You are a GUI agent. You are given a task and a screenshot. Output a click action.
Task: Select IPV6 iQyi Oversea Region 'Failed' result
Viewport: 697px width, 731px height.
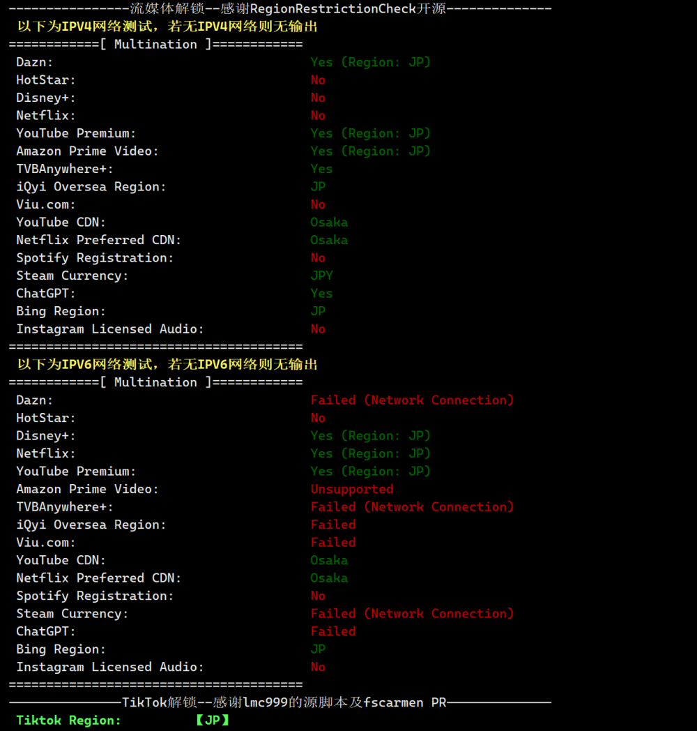pyautogui.click(x=333, y=525)
